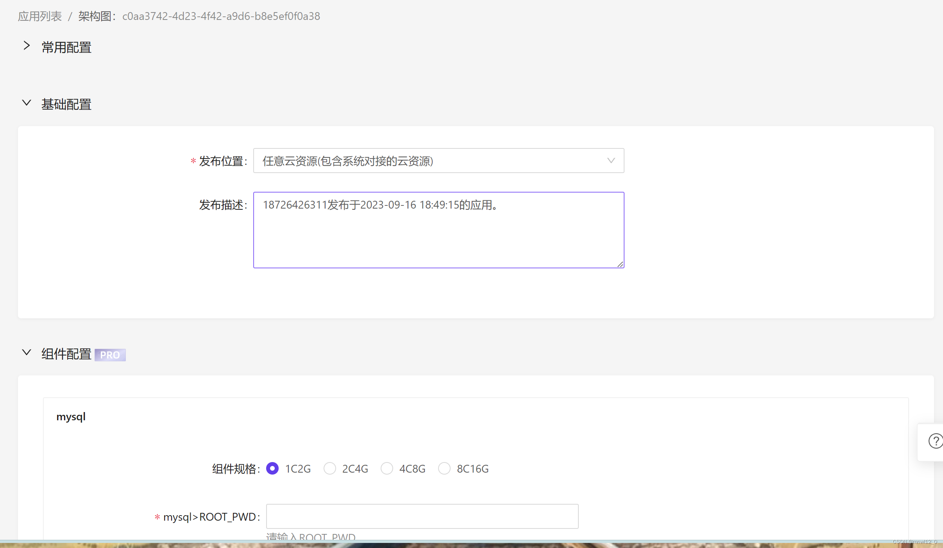The width and height of the screenshot is (943, 548).
Task: Click the textarea resize handle corner
Action: pyautogui.click(x=620, y=264)
